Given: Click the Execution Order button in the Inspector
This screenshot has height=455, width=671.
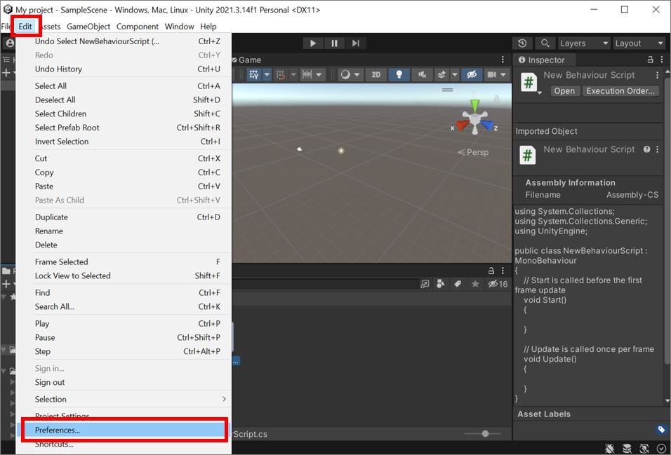Looking at the screenshot, I should [620, 90].
